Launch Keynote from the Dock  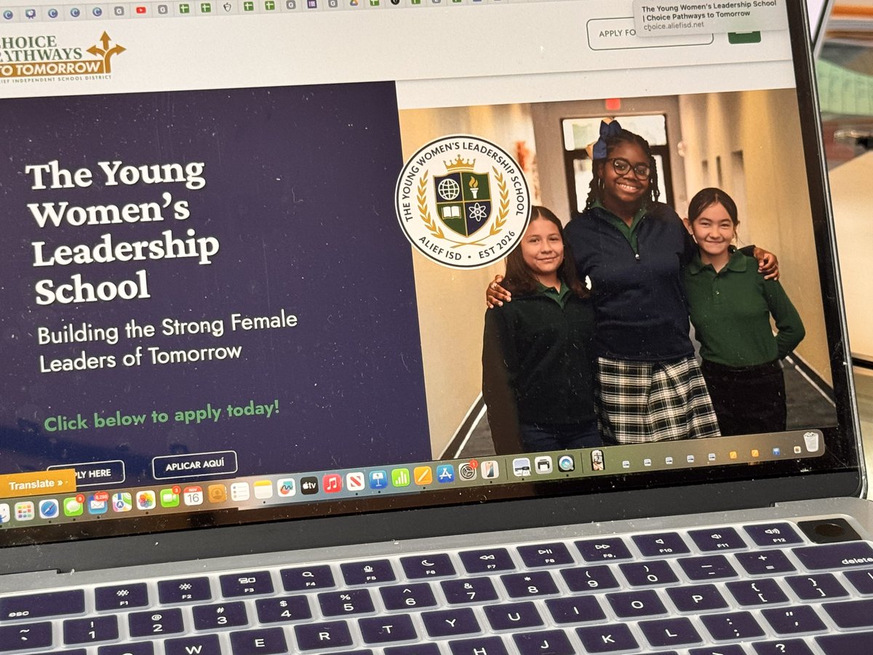point(378,480)
